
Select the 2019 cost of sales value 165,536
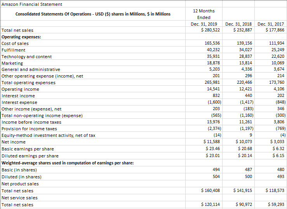point(212,43)
